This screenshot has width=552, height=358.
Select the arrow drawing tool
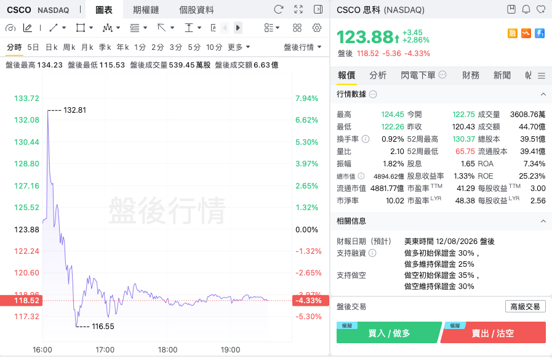pyautogui.click(x=162, y=28)
